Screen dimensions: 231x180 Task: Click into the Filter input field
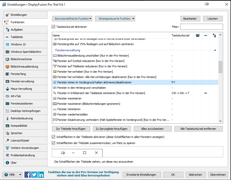pyautogui.click(x=201, y=27)
